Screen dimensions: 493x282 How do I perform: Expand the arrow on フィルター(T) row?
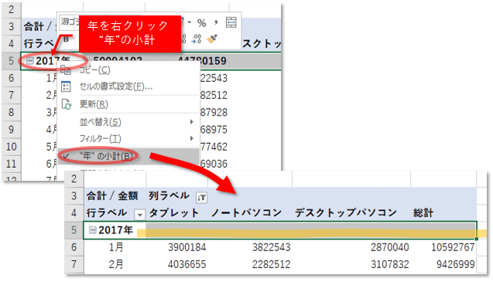coord(191,138)
